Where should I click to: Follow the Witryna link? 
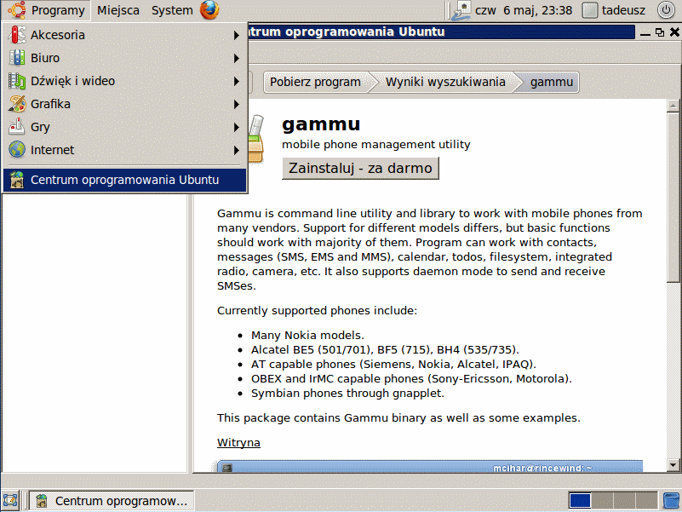tap(238, 442)
